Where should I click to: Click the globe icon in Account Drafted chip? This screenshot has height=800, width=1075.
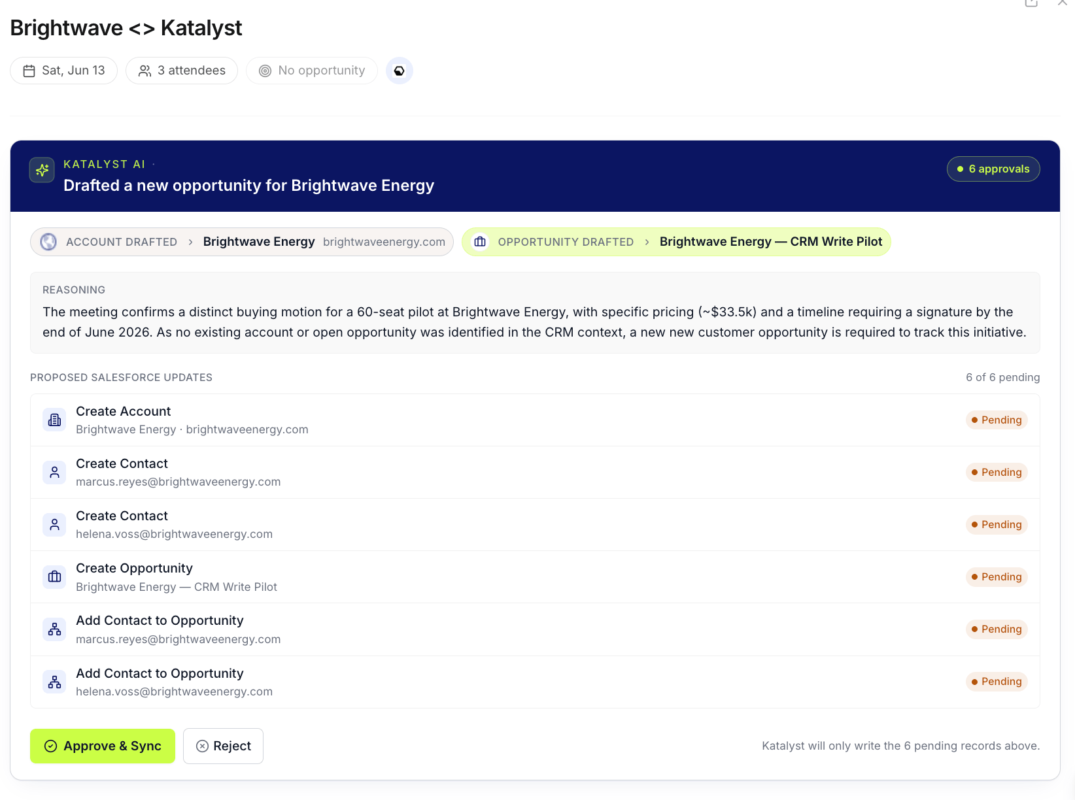click(x=48, y=242)
